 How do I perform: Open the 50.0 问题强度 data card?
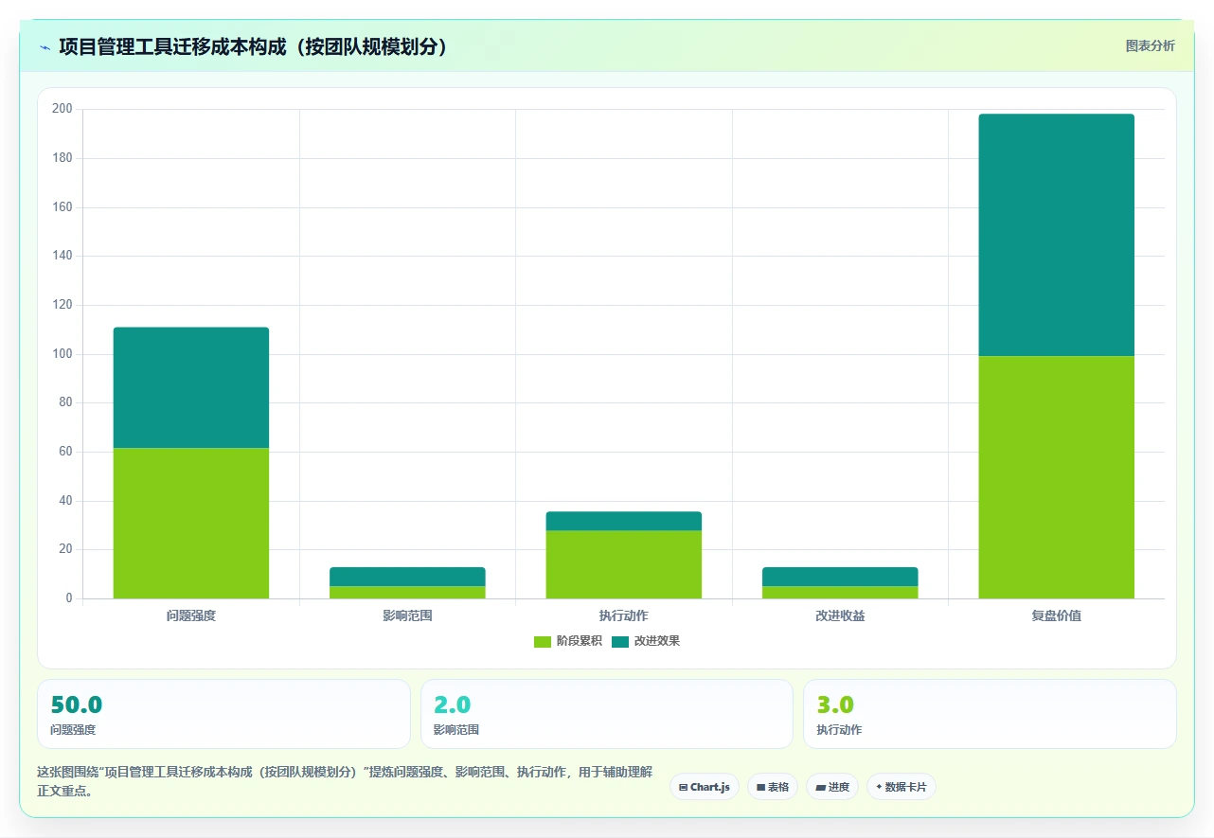[223, 714]
